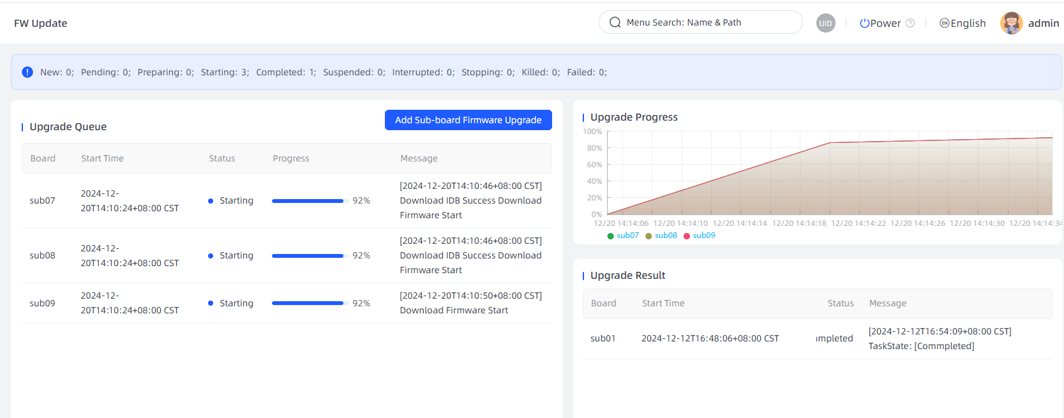Click Failed: 0 in status banner

click(587, 72)
